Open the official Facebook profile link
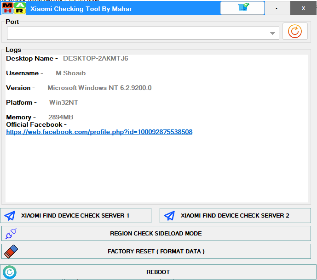Image resolution: width=317 pixels, height=280 pixels. [99, 132]
